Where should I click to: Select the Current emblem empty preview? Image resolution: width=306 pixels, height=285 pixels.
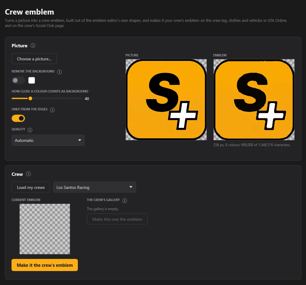45,229
